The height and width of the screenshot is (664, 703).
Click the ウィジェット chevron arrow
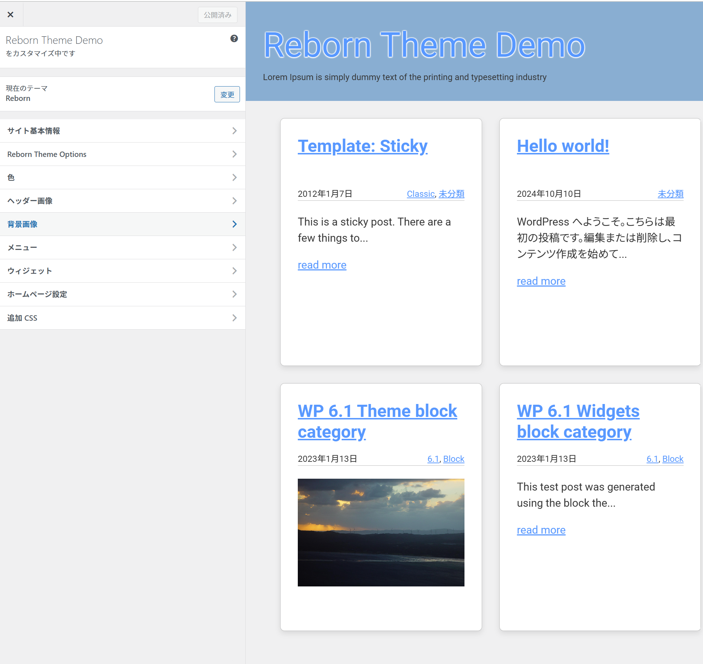coord(234,271)
